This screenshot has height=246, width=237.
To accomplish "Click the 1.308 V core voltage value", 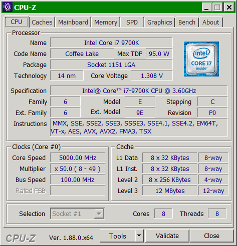I will pos(152,75).
